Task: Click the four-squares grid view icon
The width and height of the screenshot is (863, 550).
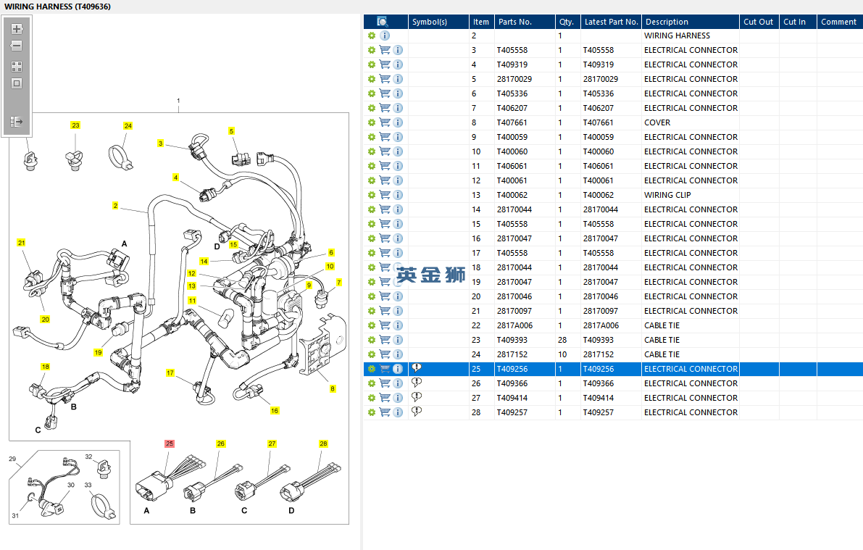Action: tap(17, 66)
